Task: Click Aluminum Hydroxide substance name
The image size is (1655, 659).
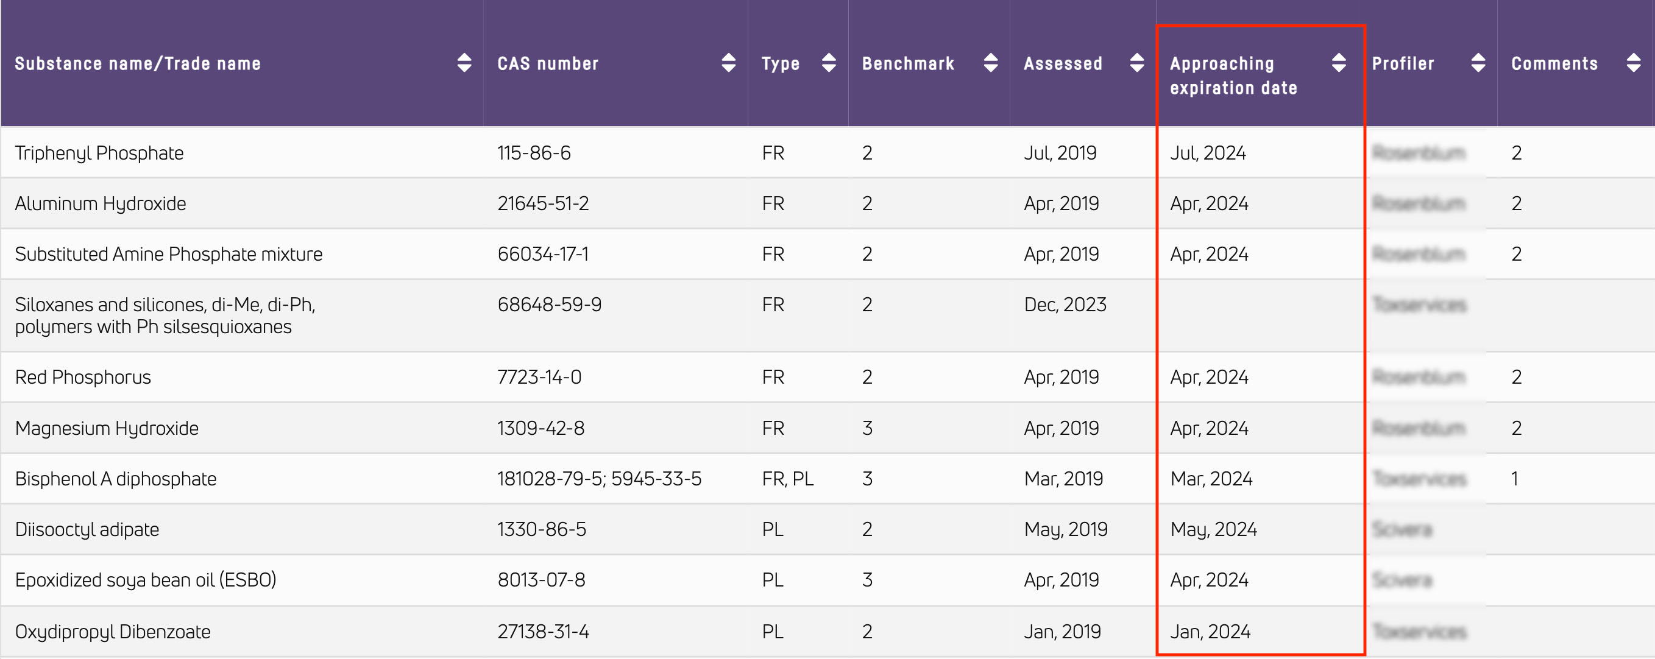Action: tap(100, 203)
